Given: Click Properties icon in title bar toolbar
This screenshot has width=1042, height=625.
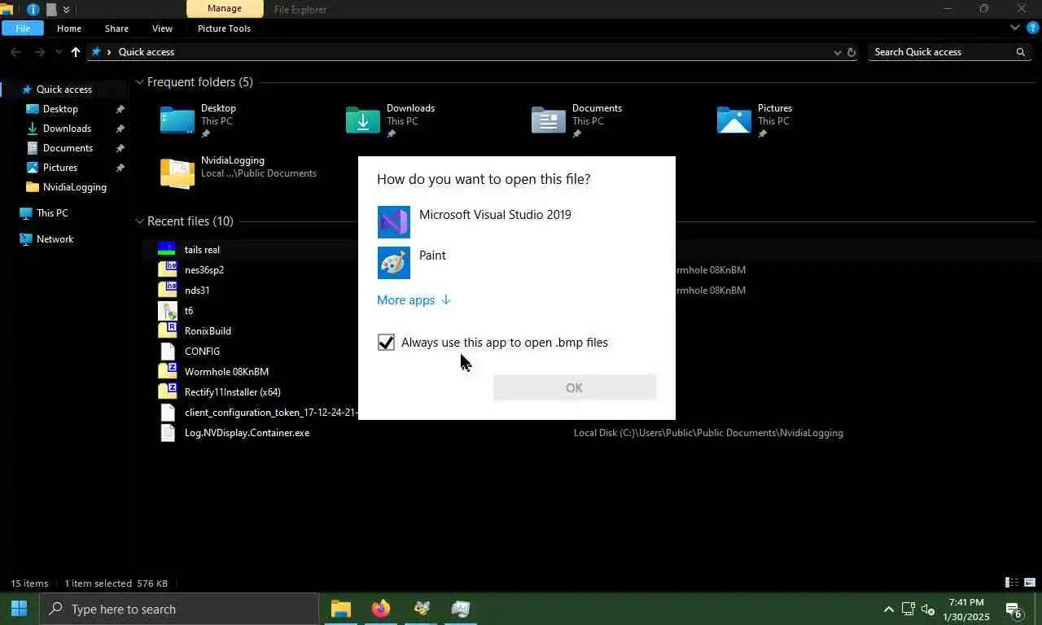Looking at the screenshot, I should 33,10.
